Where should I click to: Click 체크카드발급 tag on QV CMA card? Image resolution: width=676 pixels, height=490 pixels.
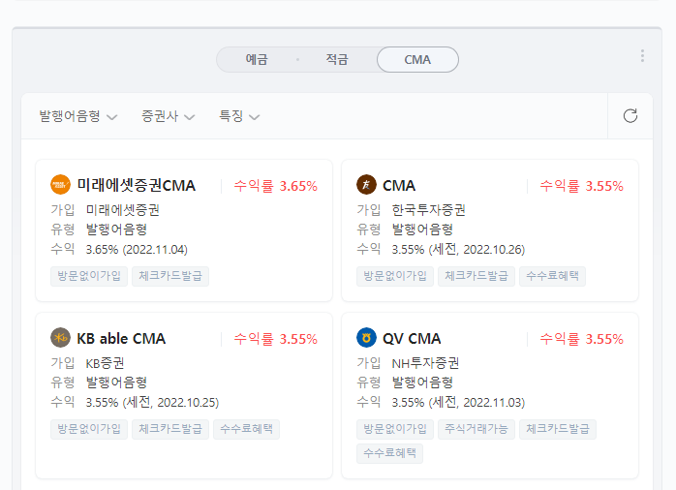coord(558,429)
